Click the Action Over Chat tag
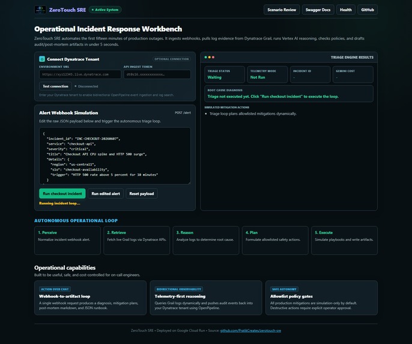 pos(55,289)
